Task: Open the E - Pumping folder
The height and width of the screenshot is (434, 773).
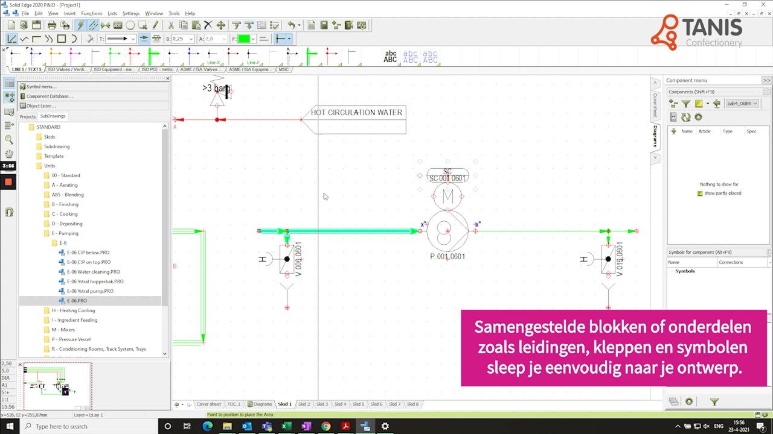Action: click(65, 233)
